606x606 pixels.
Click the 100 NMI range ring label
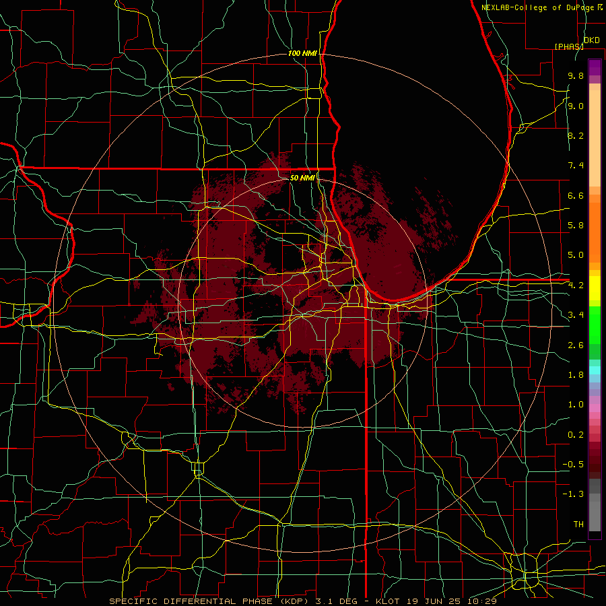302,53
